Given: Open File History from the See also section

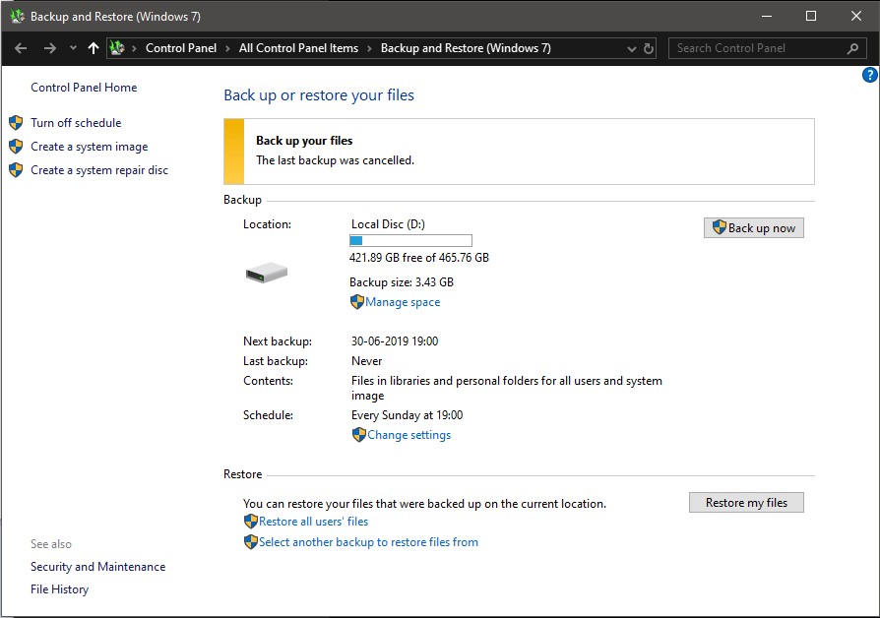Looking at the screenshot, I should [x=59, y=588].
